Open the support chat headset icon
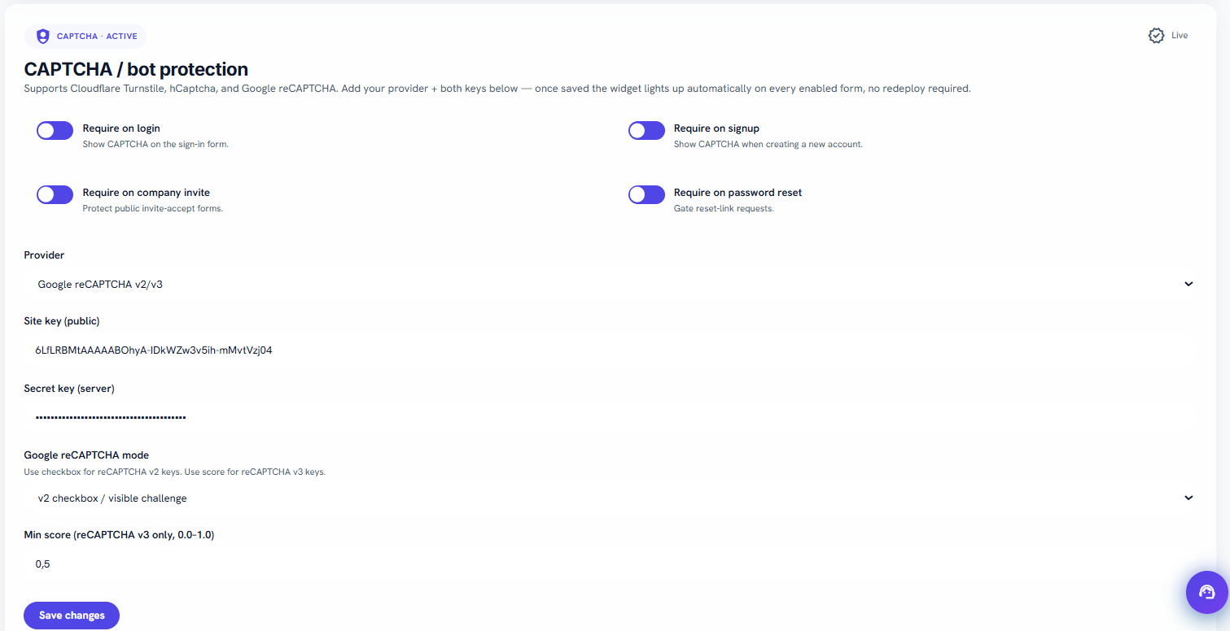The width and height of the screenshot is (1230, 631). coord(1206,592)
